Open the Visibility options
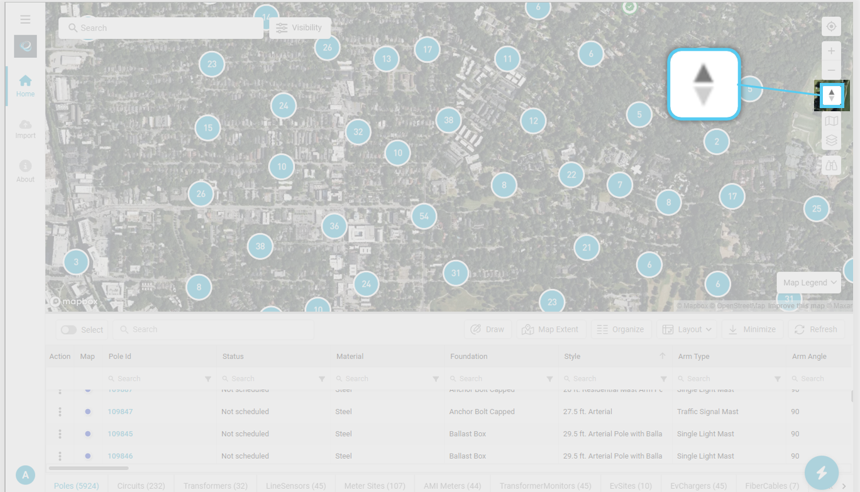860x492 pixels. click(300, 28)
